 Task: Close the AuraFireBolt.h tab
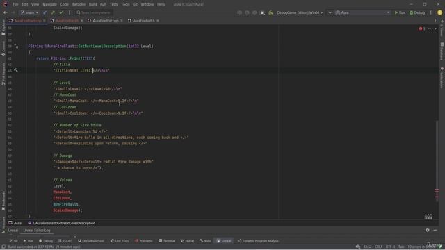[x=158, y=21]
